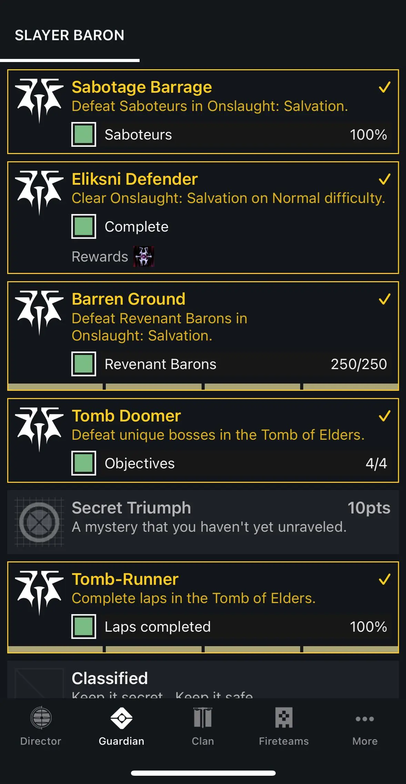Click the Saboteurs progress checkbox
Image resolution: width=406 pixels, height=784 pixels.
coord(84,134)
